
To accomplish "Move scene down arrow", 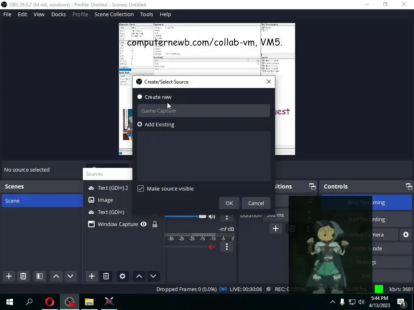I will (x=70, y=276).
